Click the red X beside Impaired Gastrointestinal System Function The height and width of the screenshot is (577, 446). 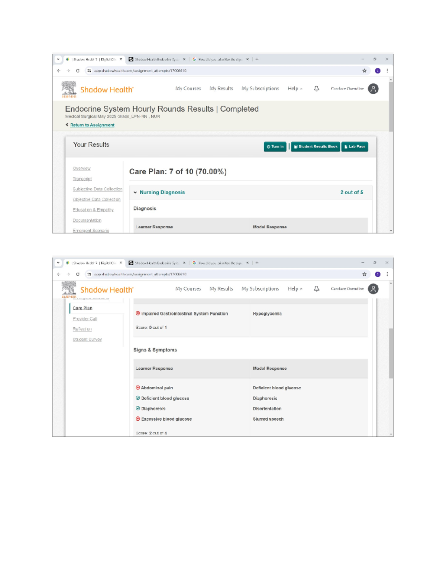point(138,313)
